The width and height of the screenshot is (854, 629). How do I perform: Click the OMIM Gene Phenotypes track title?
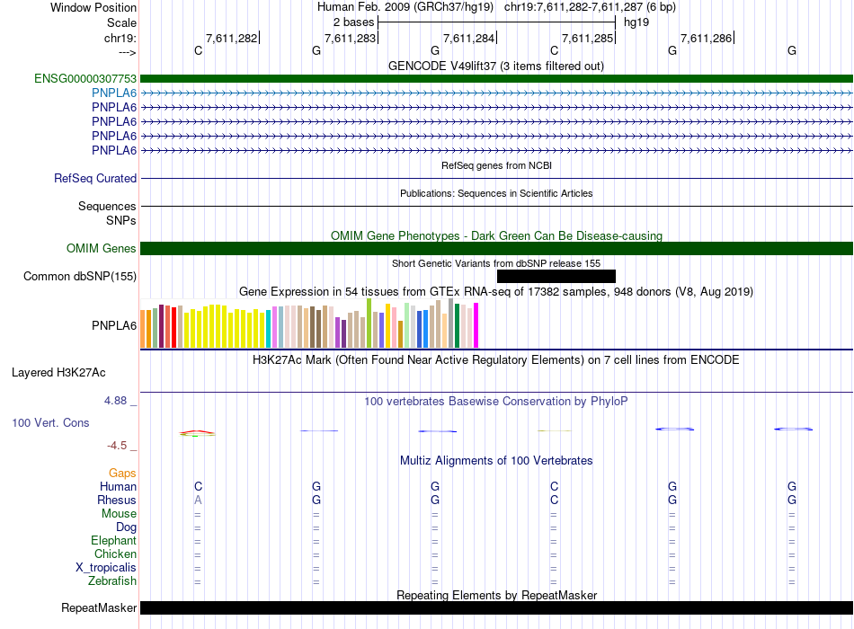tap(496, 235)
